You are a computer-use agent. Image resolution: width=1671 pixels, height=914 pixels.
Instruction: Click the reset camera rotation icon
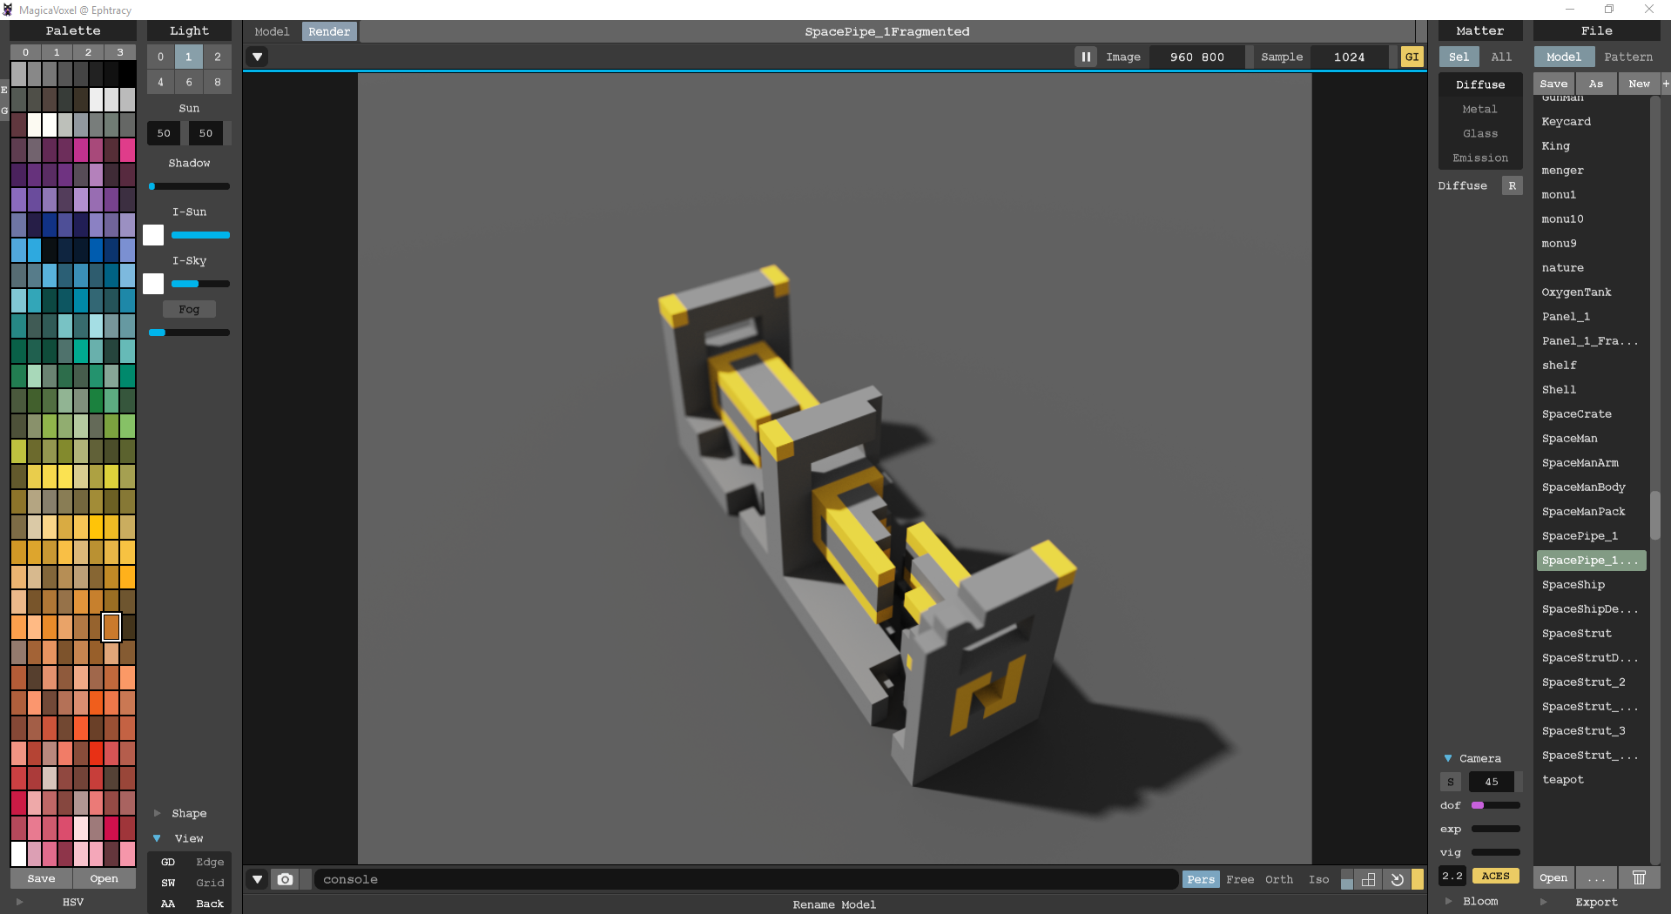point(1397,879)
